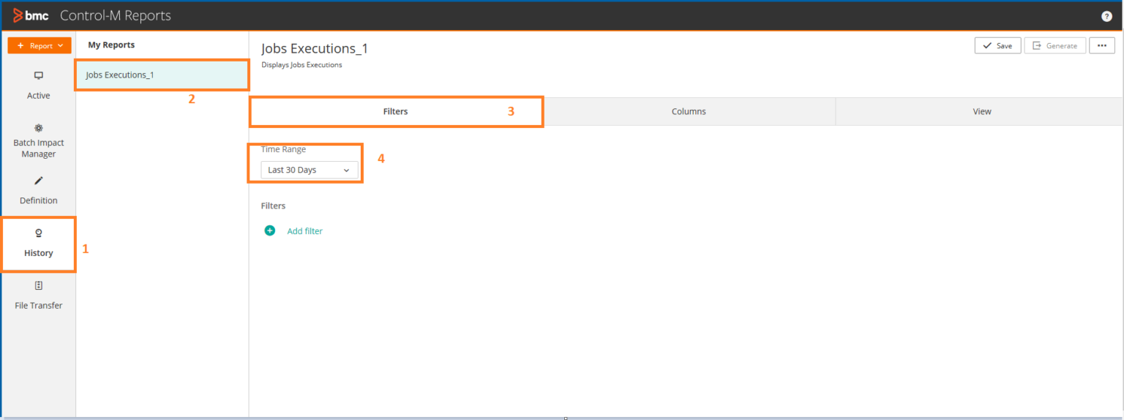Click the File Transfer icon
The height and width of the screenshot is (420, 1124).
(x=39, y=286)
